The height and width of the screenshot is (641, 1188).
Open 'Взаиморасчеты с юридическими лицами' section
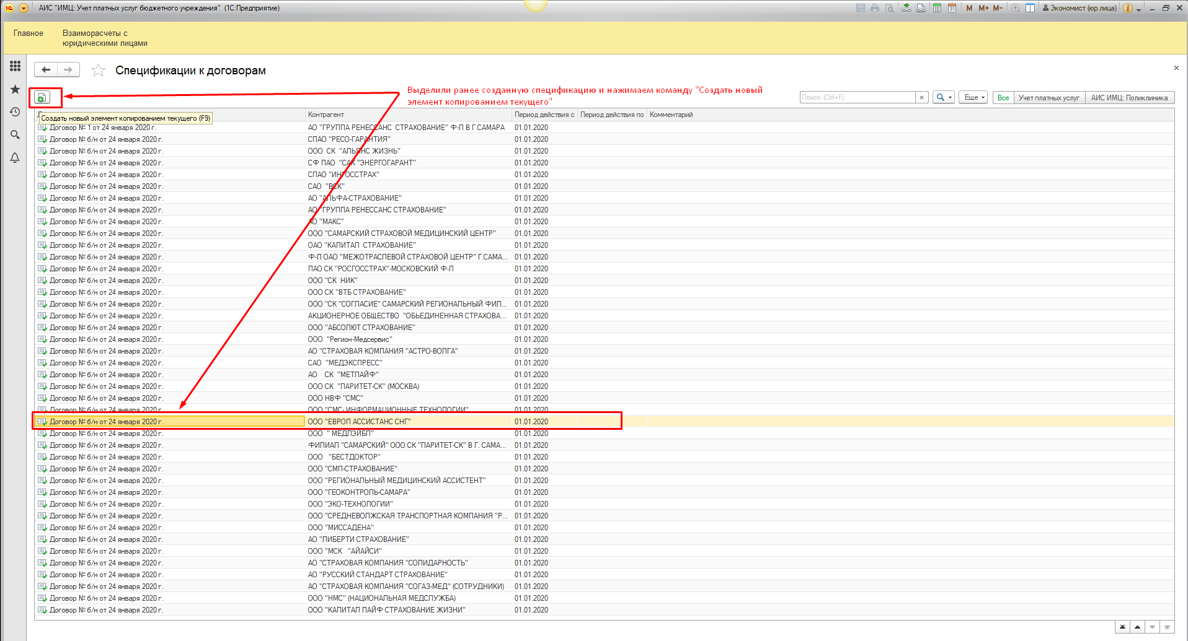pos(105,38)
